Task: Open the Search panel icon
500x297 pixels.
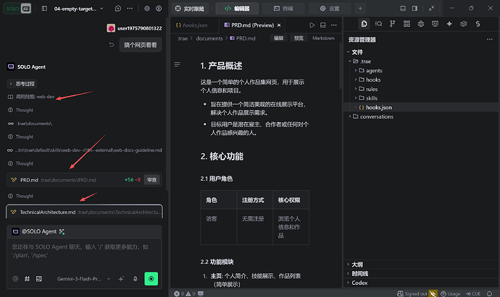Action: [x=378, y=24]
